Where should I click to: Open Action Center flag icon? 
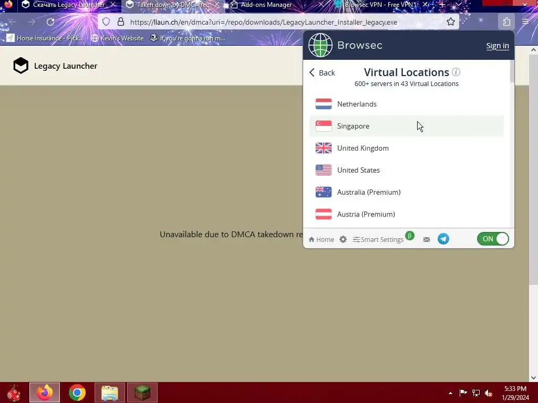[463, 393]
